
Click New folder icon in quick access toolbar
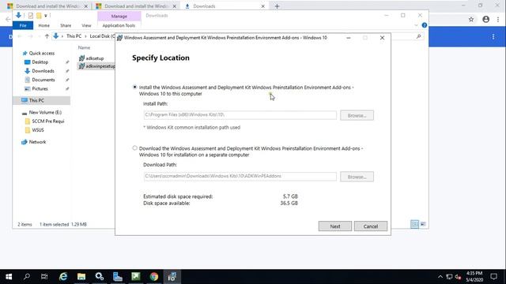click(39, 16)
